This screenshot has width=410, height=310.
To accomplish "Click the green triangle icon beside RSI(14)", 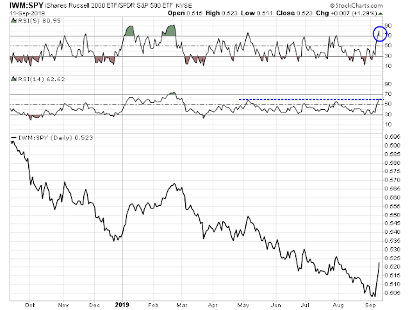I will 13,79.
